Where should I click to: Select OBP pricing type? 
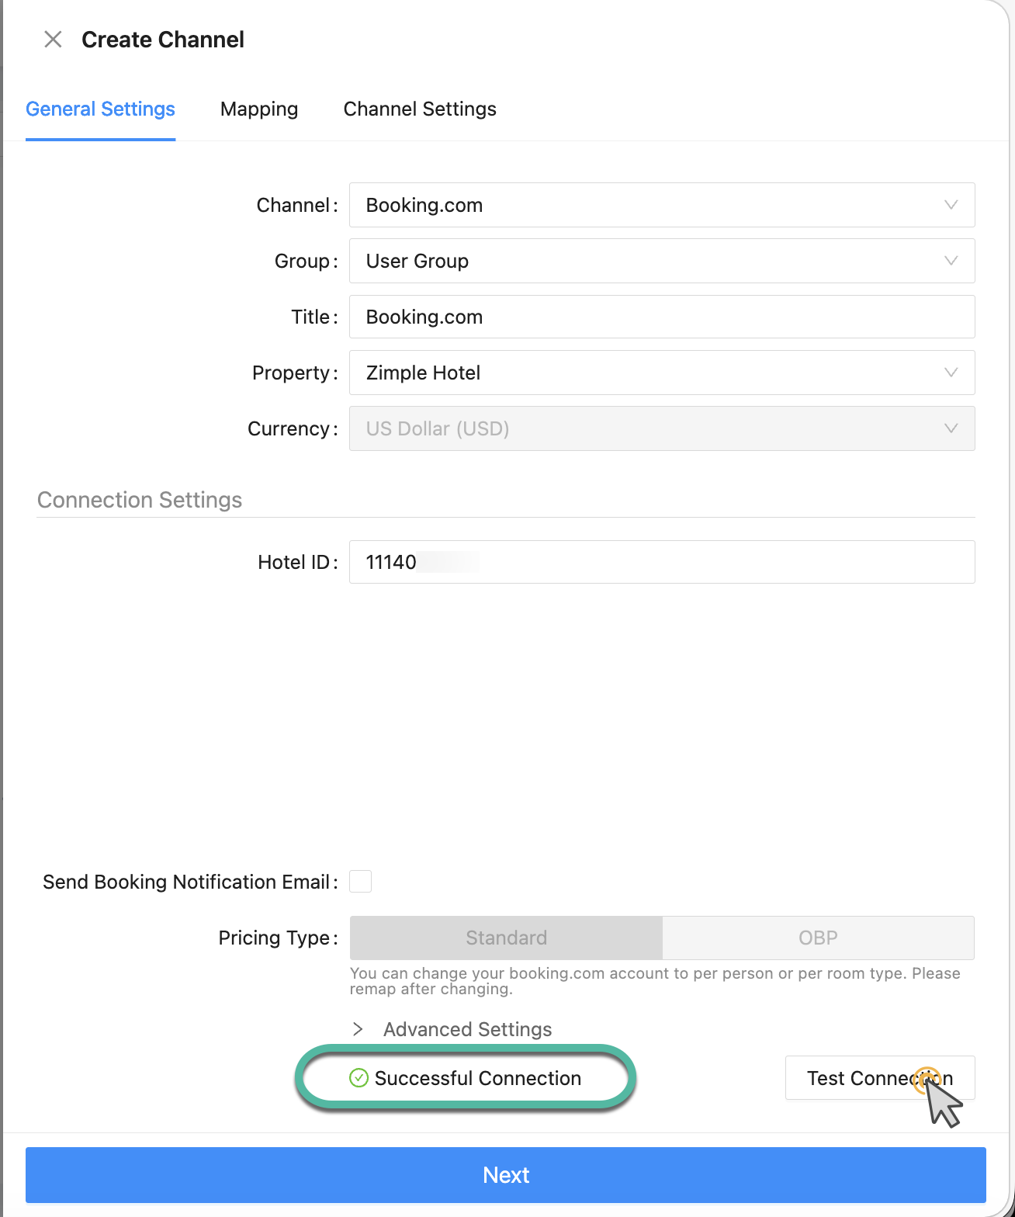818,938
